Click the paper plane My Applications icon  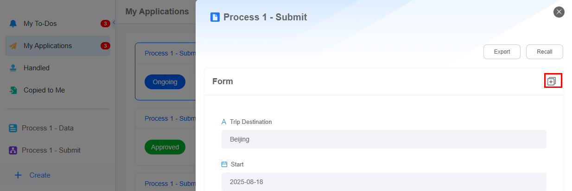[x=13, y=46]
